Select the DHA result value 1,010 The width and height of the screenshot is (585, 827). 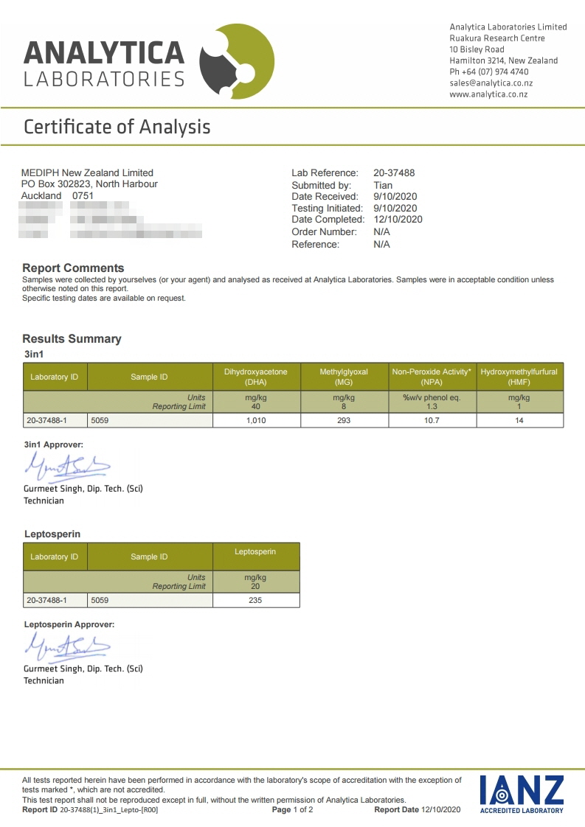256,420
